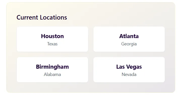Image resolution: width=180 pixels, height=96 pixels.
Task: Click the Houston city name text
Action: pyautogui.click(x=52, y=36)
